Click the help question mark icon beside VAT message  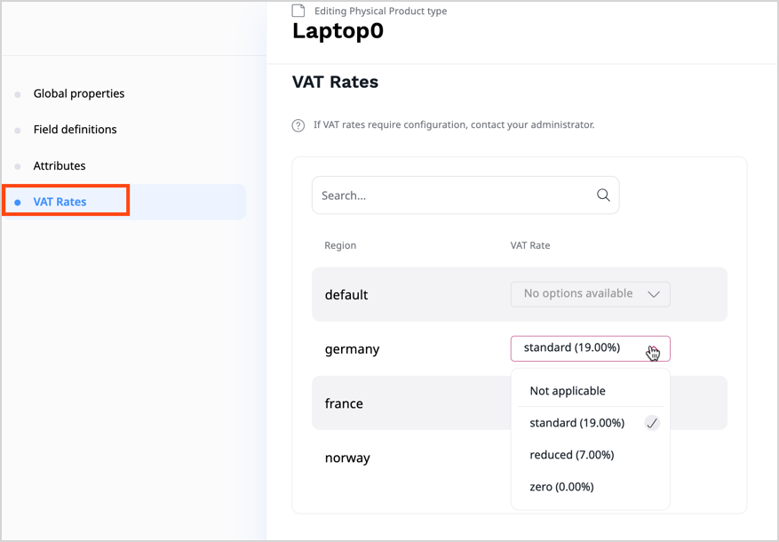point(298,125)
